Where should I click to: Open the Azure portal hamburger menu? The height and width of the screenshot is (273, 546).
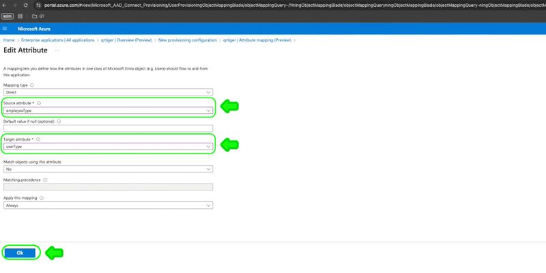[x=5, y=29]
